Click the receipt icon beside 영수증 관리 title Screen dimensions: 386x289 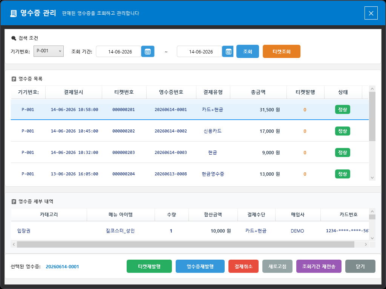click(13, 13)
